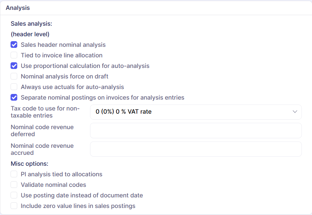312x215 pixels.
Task: Click into Nominal code revenue accrued field
Action: click(196, 149)
